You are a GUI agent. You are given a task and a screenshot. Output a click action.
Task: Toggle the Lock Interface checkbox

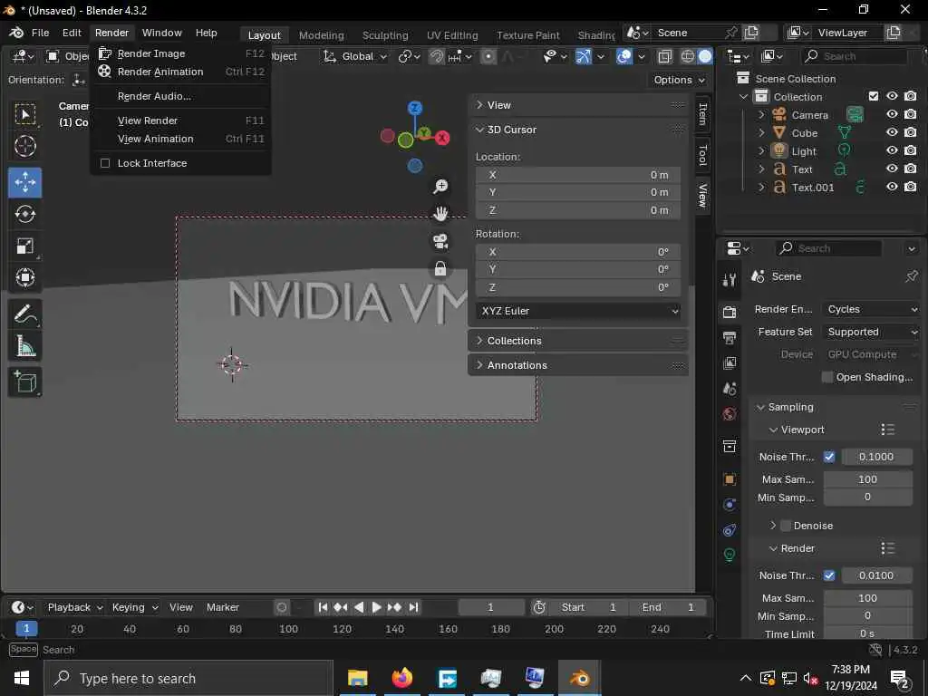[x=105, y=163]
